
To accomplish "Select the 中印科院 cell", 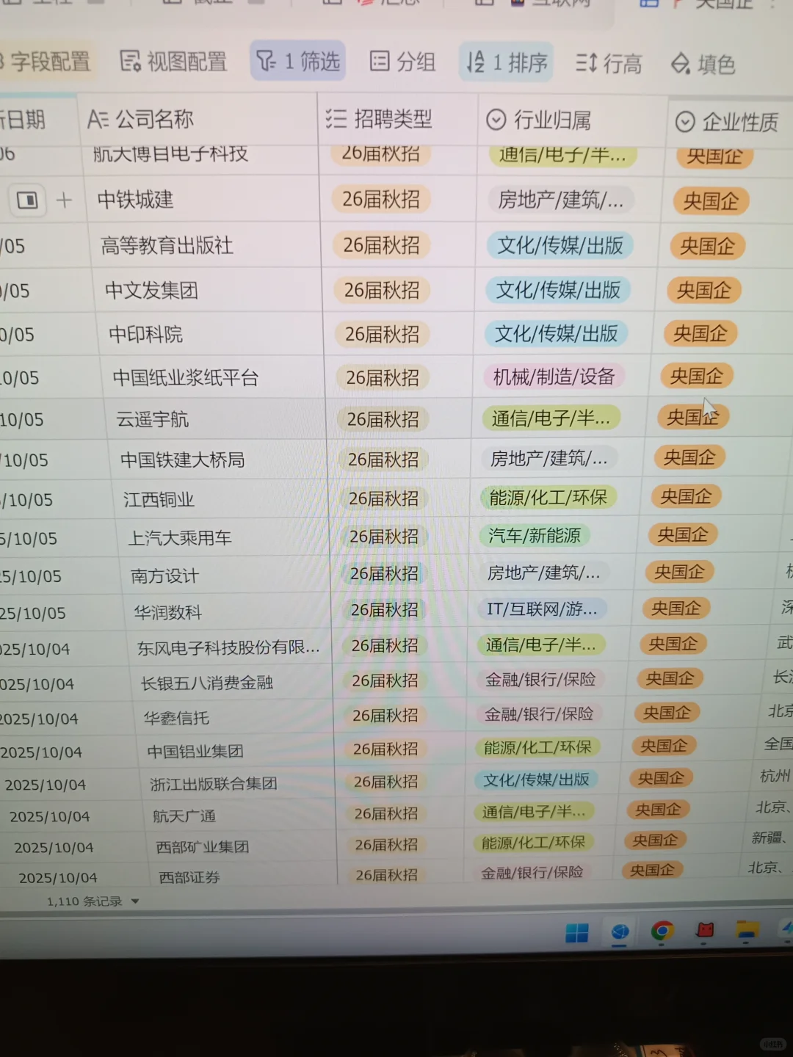I will point(211,334).
